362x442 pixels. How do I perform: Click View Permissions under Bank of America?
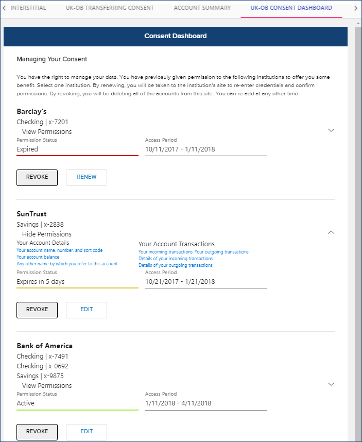(47, 386)
